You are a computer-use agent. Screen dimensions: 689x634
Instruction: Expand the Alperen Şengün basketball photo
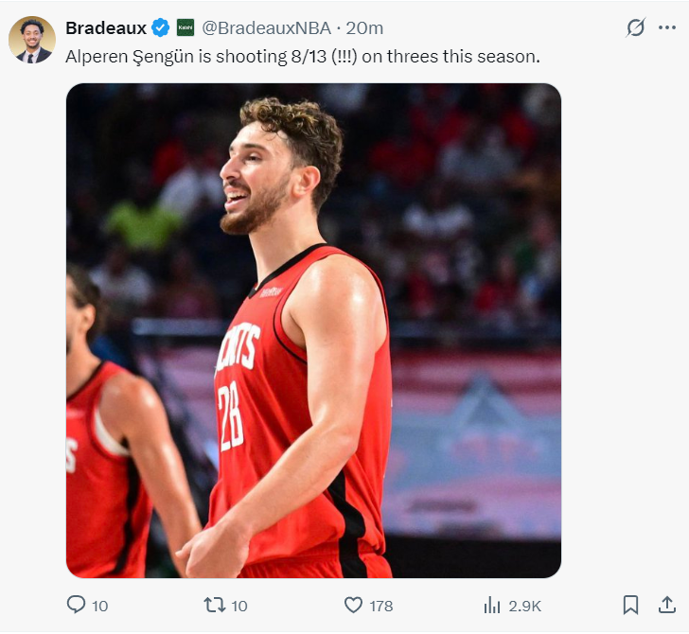coord(313,330)
